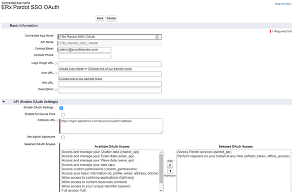Click help icon beside Callback URL
This screenshot has height=192, width=292.
(58, 121)
